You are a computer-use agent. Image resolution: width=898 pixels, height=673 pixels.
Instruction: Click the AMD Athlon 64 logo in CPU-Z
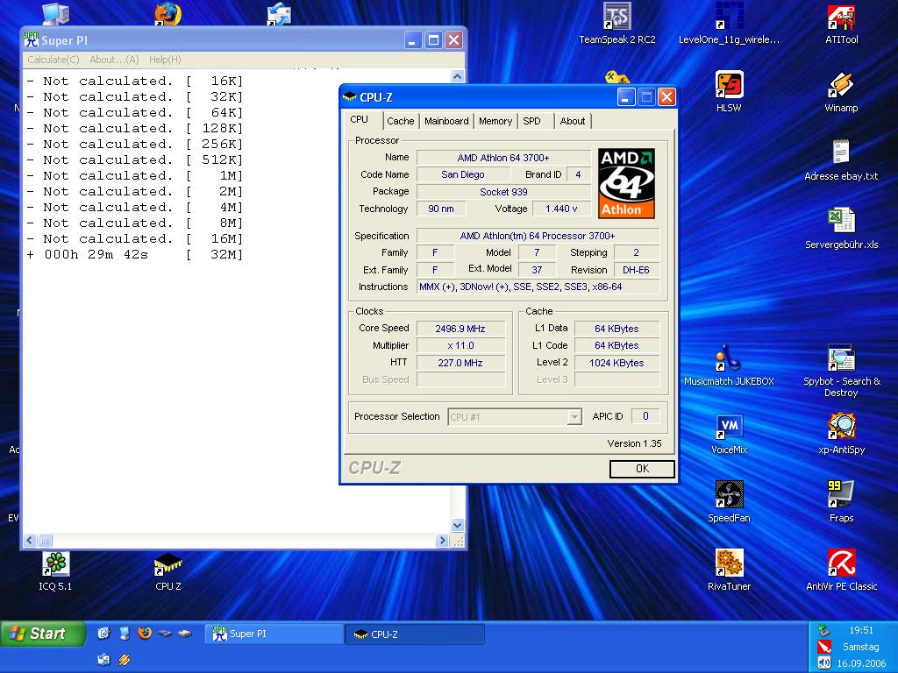click(x=626, y=183)
